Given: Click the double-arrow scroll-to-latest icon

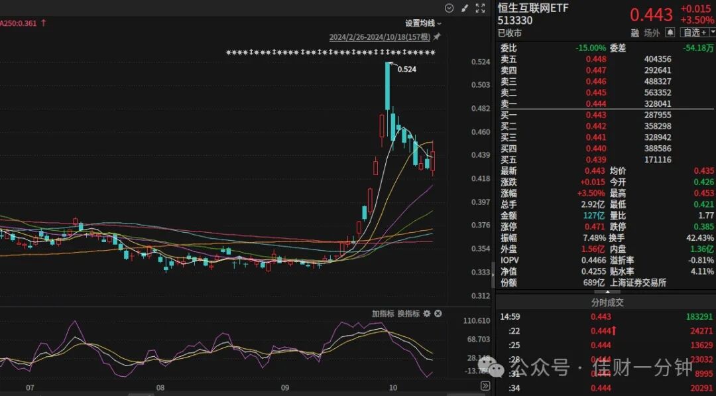Looking at the screenshot, I should pyautogui.click(x=485, y=386).
